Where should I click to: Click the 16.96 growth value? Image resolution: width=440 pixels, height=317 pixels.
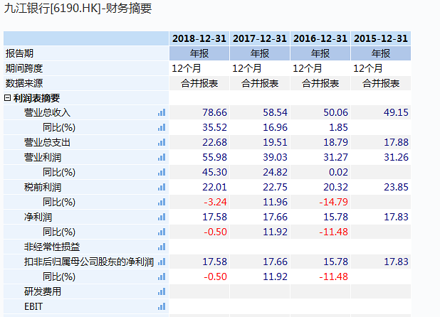click(275, 127)
